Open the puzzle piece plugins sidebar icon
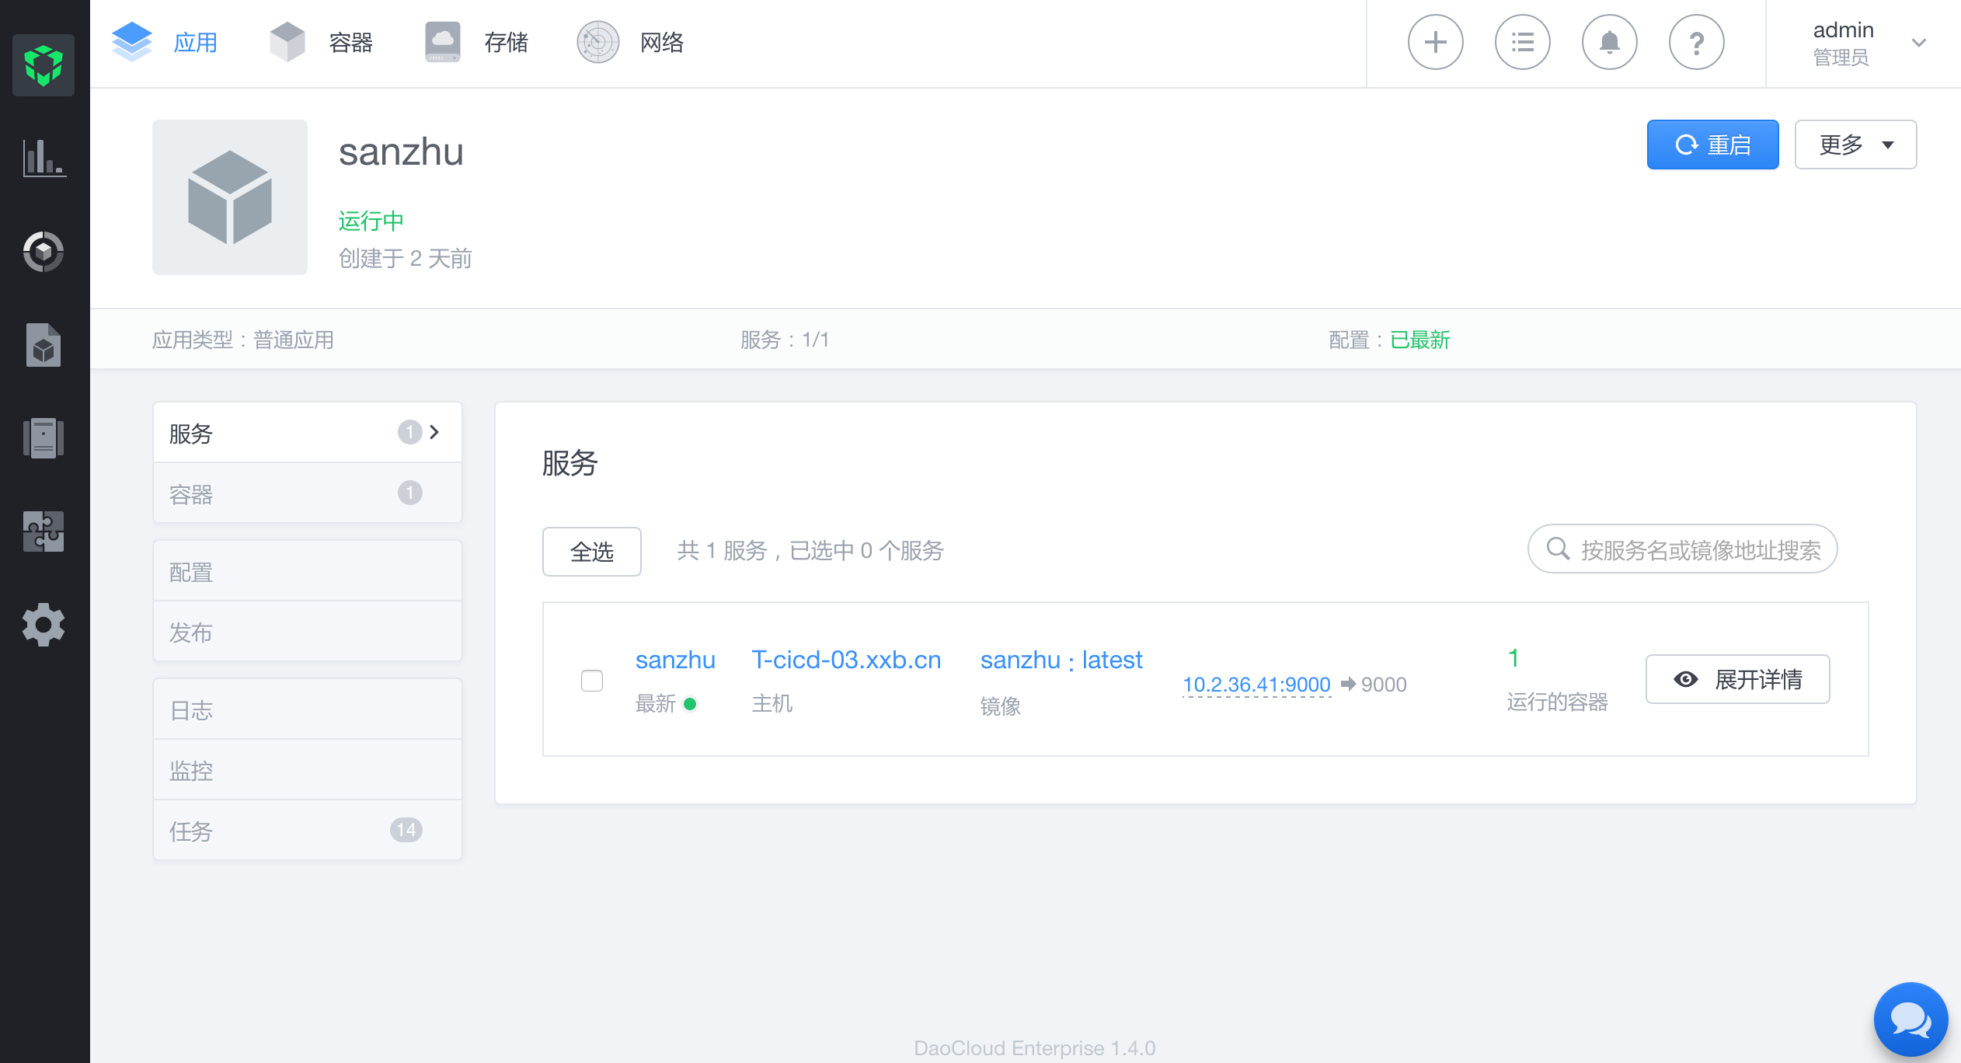1961x1063 pixels. (x=44, y=531)
